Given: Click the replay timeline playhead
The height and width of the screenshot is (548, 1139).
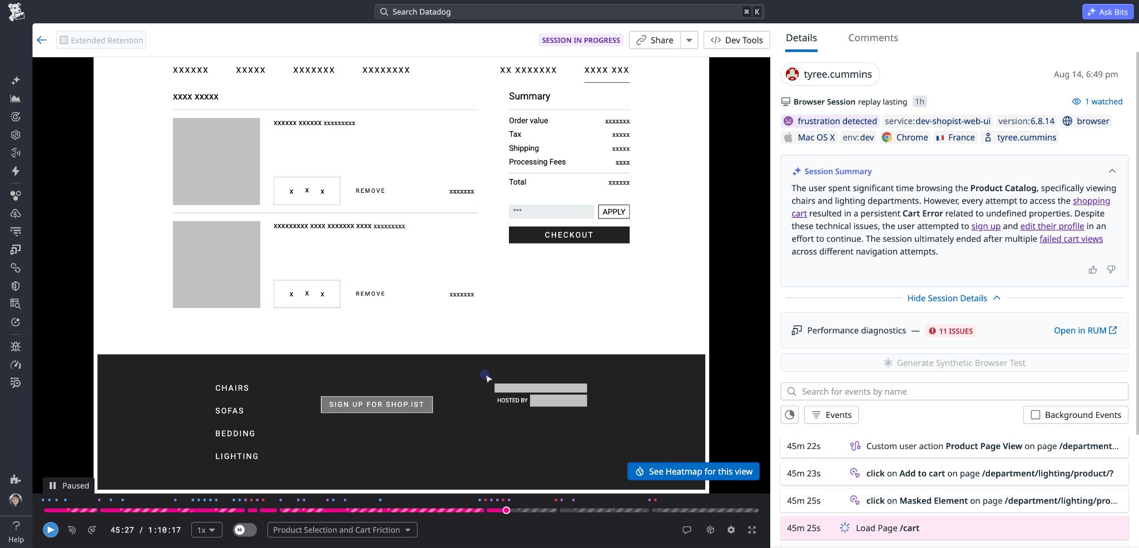Looking at the screenshot, I should (x=506, y=510).
